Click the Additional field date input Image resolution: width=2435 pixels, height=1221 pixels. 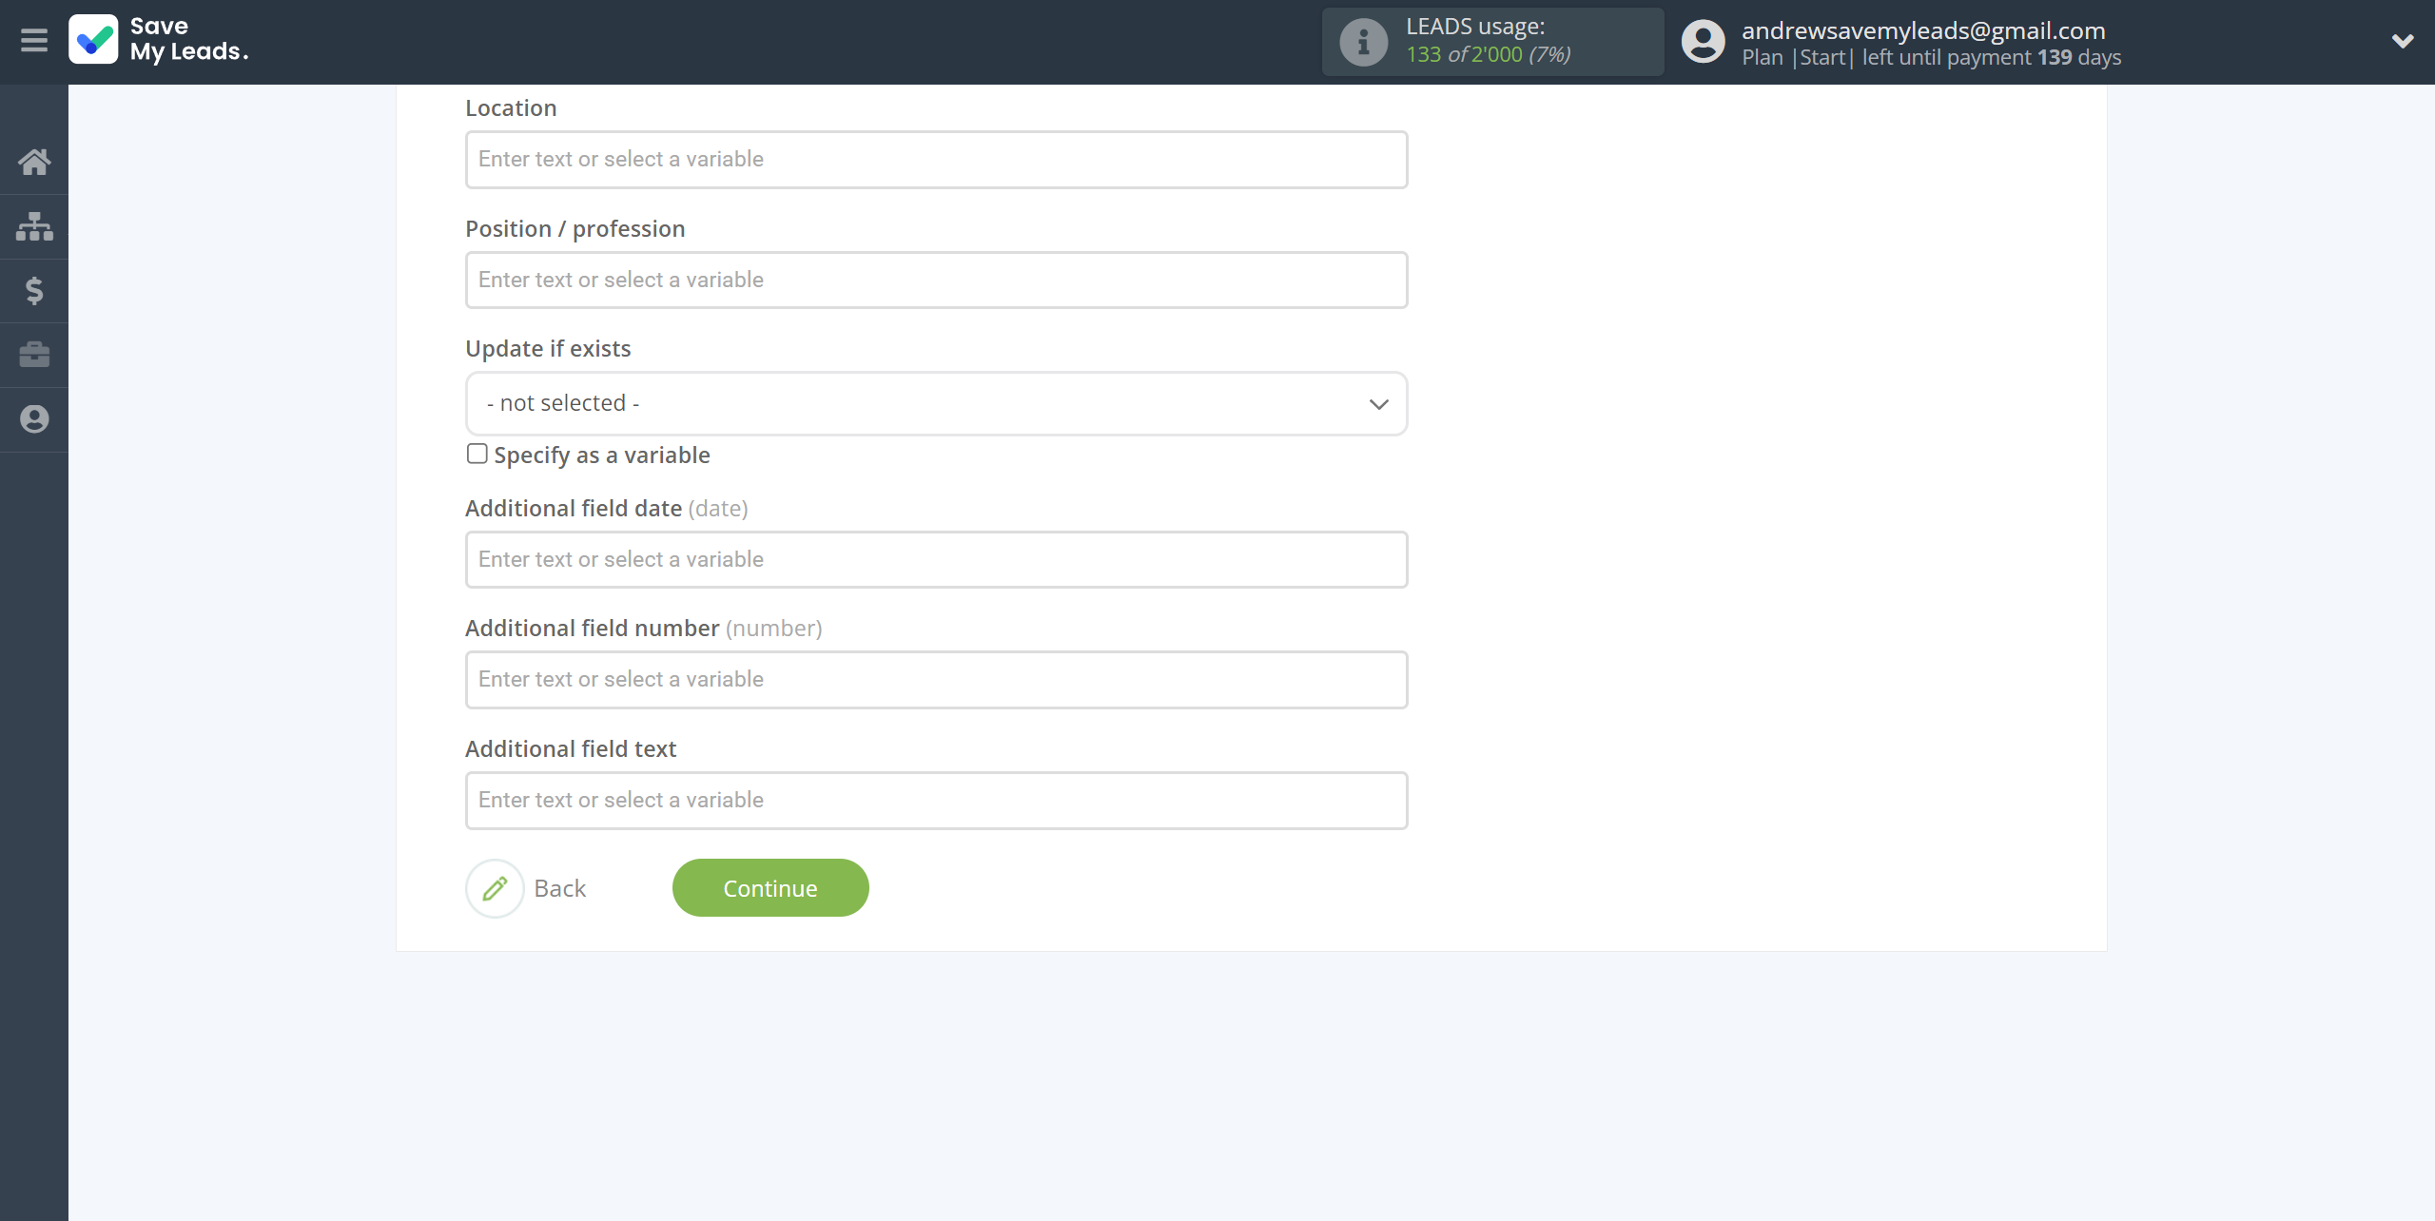tap(934, 557)
